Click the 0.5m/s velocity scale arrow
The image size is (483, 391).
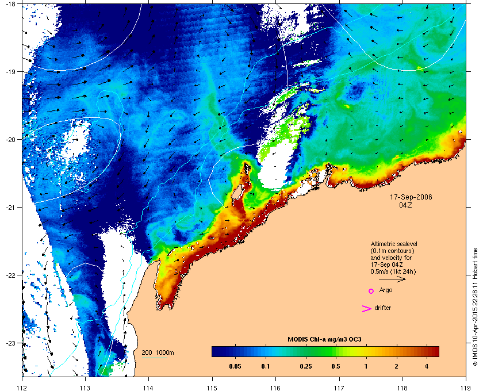[392, 279]
